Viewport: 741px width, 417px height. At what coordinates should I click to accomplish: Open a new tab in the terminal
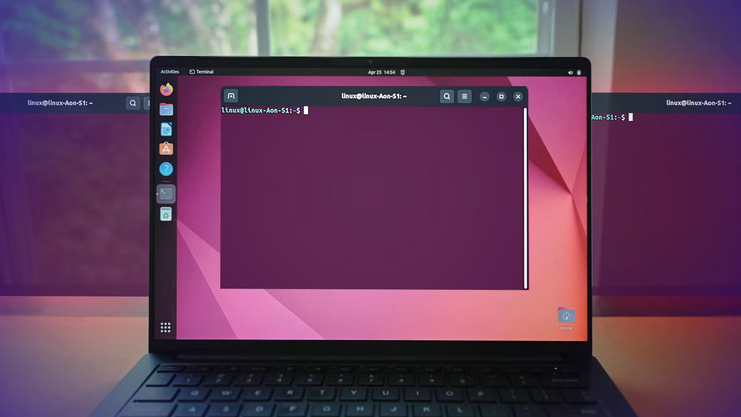(x=231, y=96)
